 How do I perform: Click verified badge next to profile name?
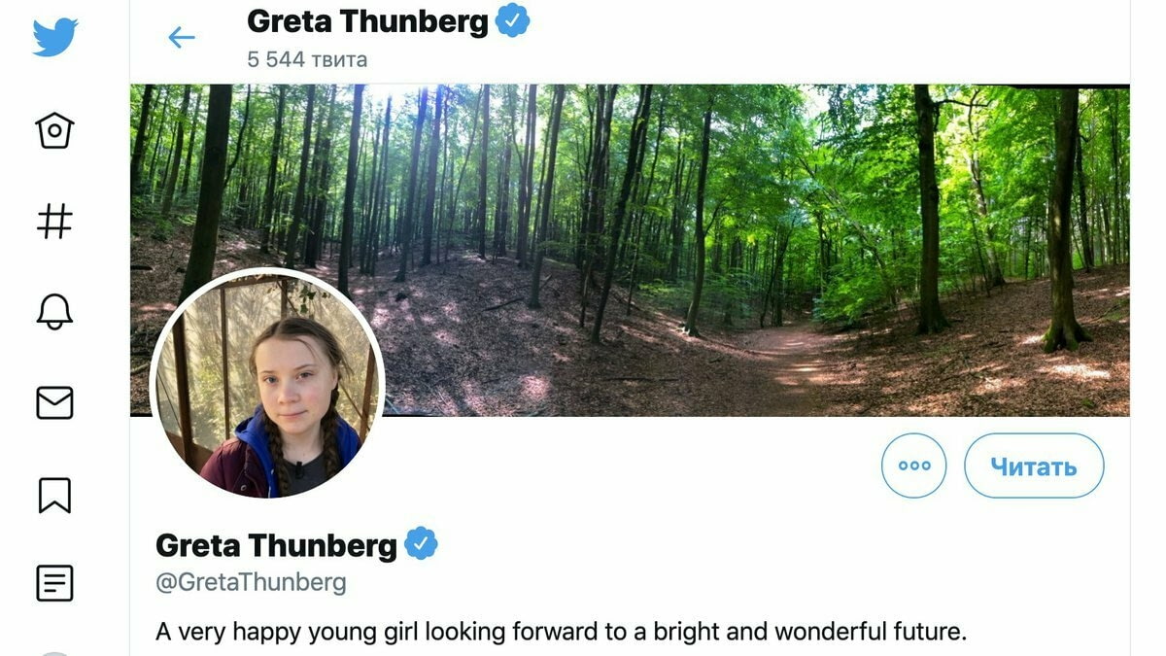point(421,543)
